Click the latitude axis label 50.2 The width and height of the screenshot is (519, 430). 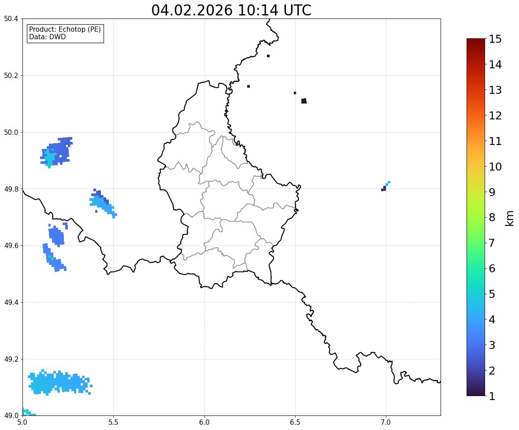(11, 75)
